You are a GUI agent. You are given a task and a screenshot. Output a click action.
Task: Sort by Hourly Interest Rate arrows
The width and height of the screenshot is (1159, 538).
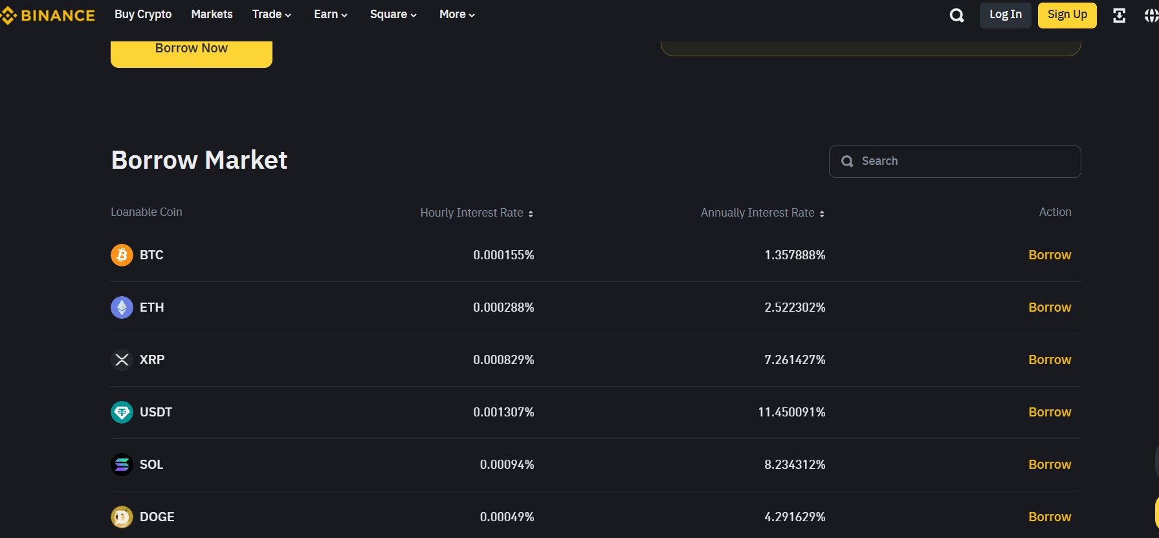pyautogui.click(x=531, y=213)
